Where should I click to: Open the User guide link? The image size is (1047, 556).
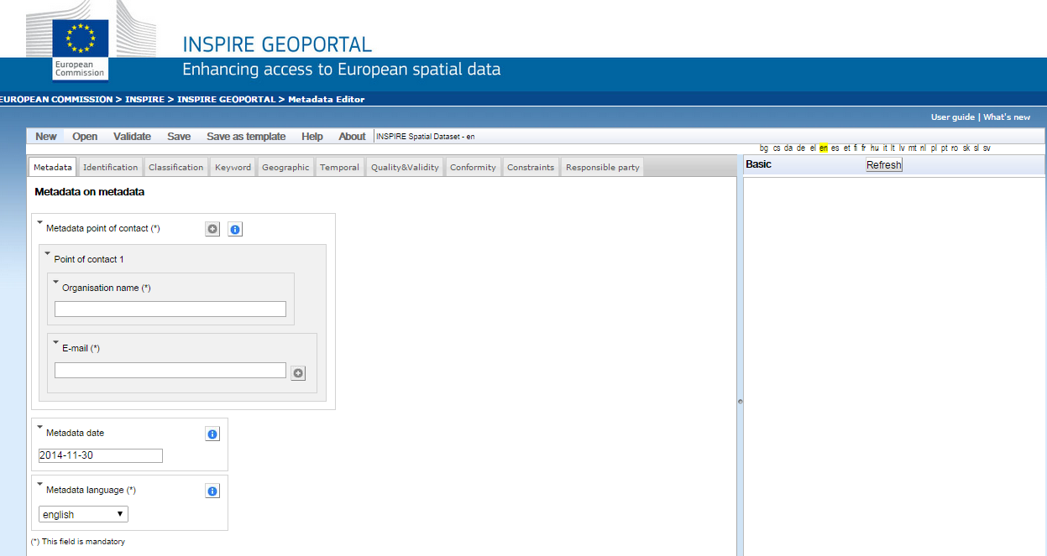[952, 117]
